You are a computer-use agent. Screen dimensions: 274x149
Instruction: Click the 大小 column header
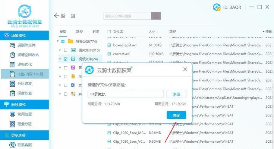[152, 32]
